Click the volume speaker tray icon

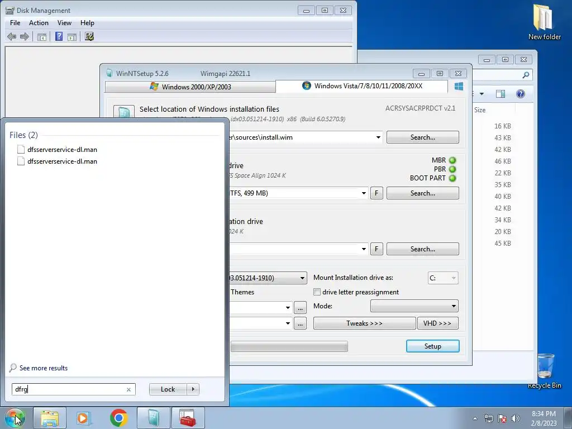(x=516, y=418)
